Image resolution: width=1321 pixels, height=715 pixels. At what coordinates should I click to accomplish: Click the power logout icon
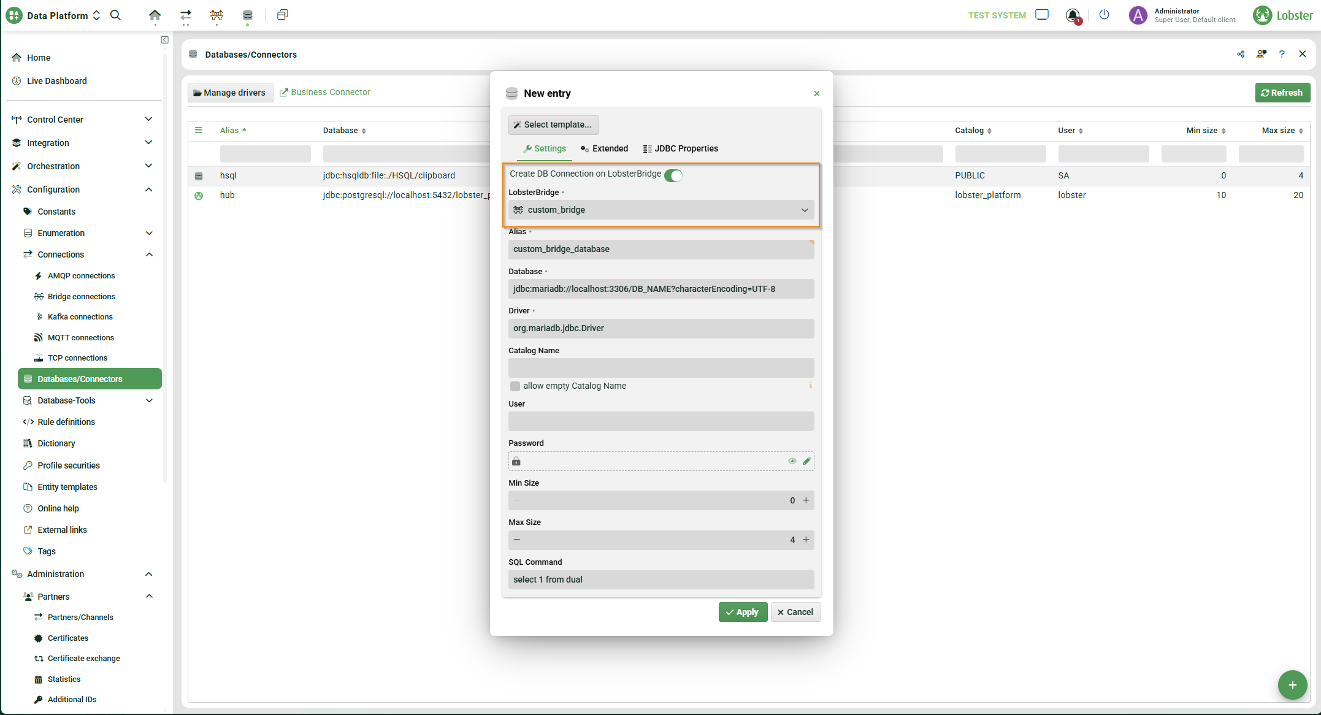[1104, 15]
